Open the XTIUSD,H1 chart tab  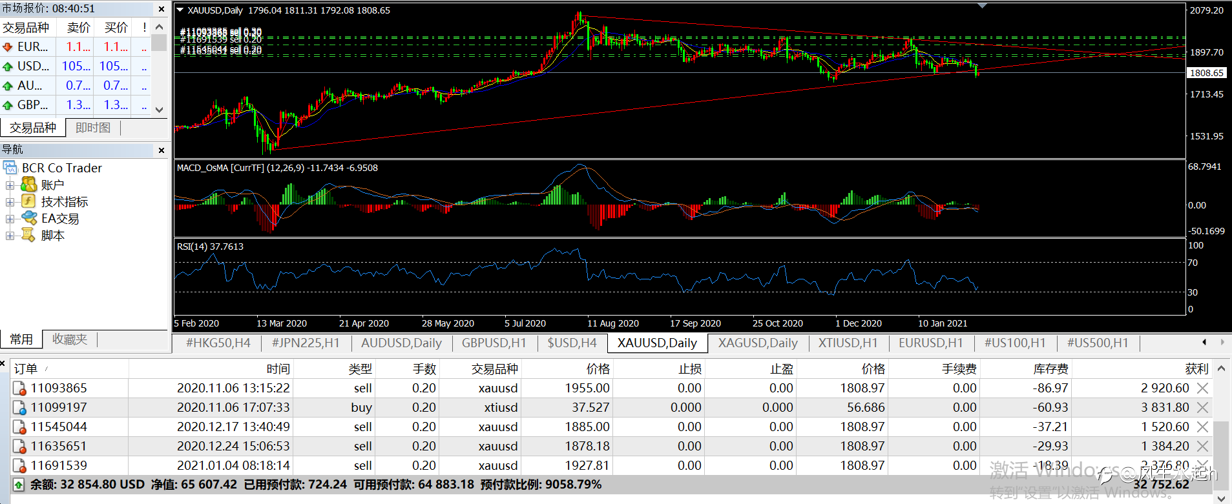(848, 343)
